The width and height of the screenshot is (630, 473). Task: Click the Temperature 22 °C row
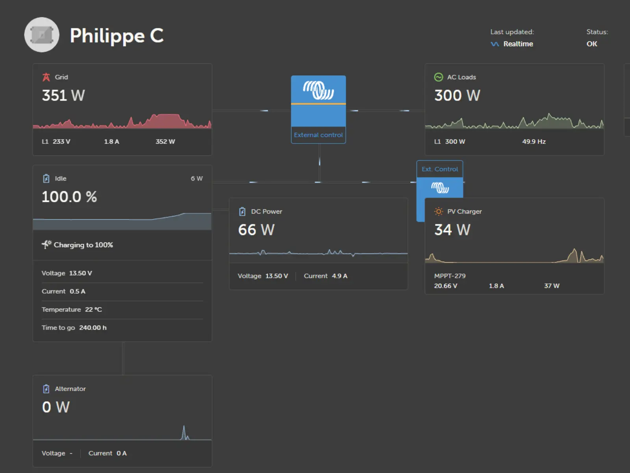click(x=122, y=309)
